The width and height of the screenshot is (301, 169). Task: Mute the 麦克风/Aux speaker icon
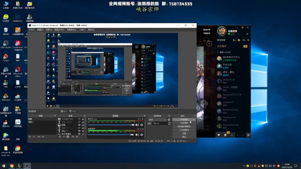(x=137, y=125)
